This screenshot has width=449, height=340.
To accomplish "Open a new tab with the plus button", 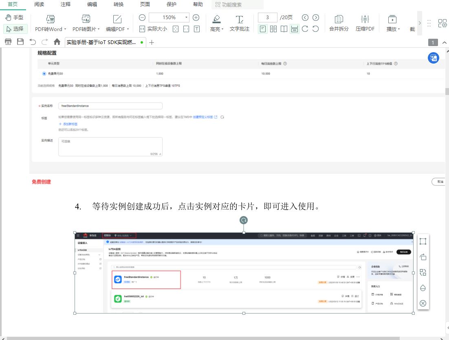I will tap(152, 42).
